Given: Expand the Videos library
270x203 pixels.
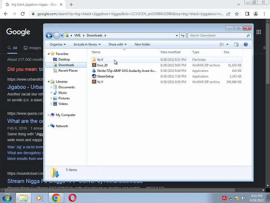Looking at the screenshot, I should coord(51,104).
